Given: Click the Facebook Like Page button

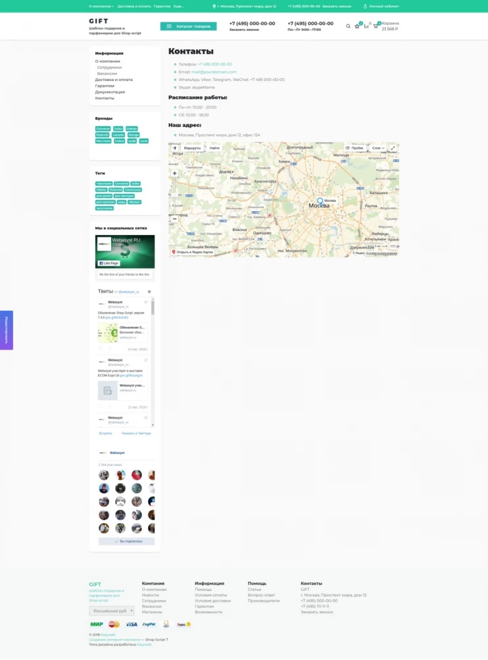Looking at the screenshot, I should [x=109, y=263].
